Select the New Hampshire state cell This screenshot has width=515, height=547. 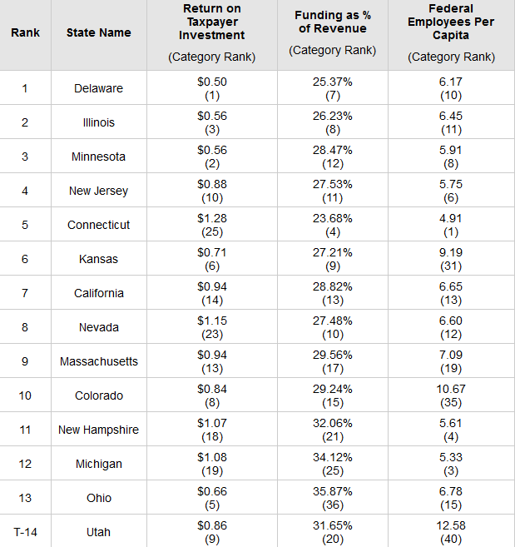(x=98, y=430)
